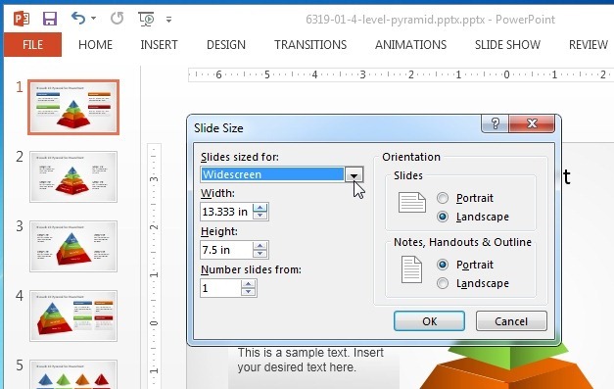The height and width of the screenshot is (389, 614).
Task: Open the FILE tab
Action: click(x=32, y=45)
